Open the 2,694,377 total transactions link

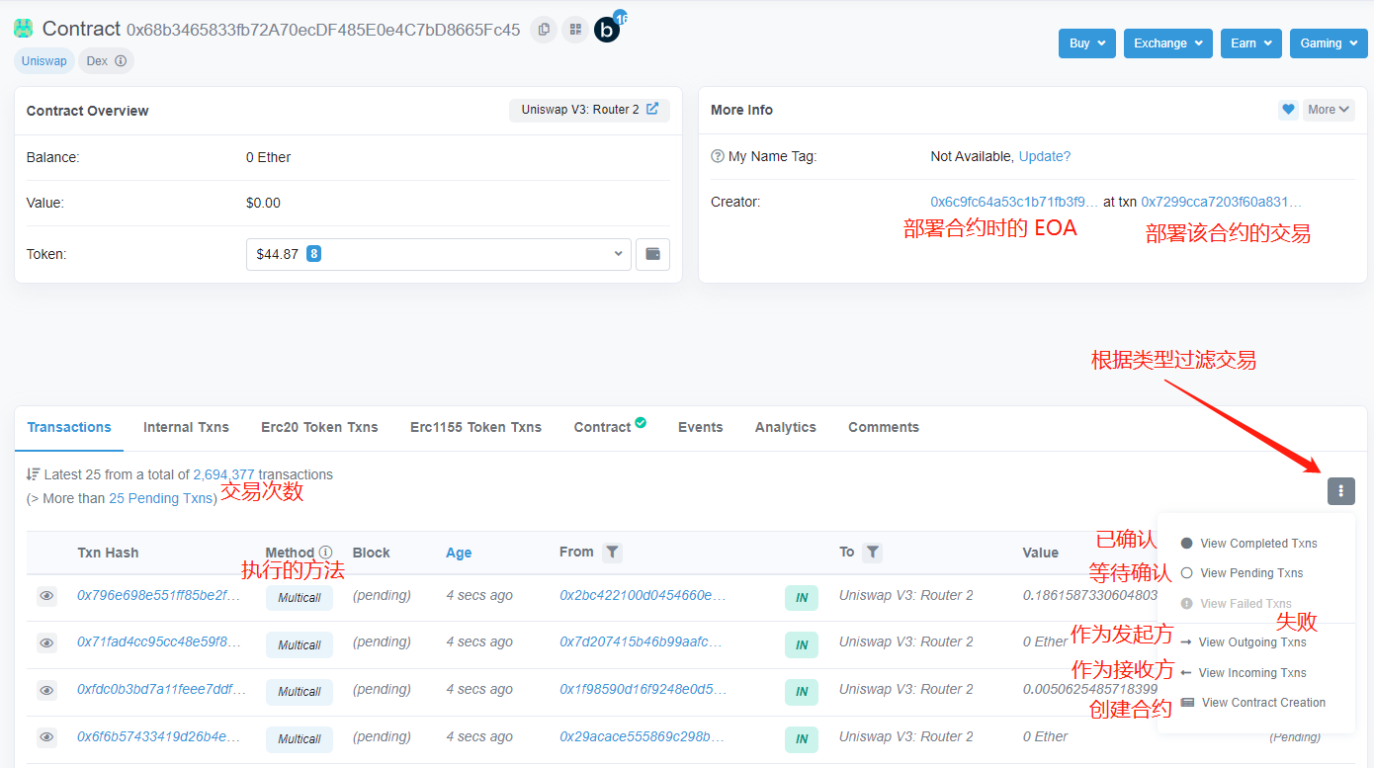click(223, 474)
